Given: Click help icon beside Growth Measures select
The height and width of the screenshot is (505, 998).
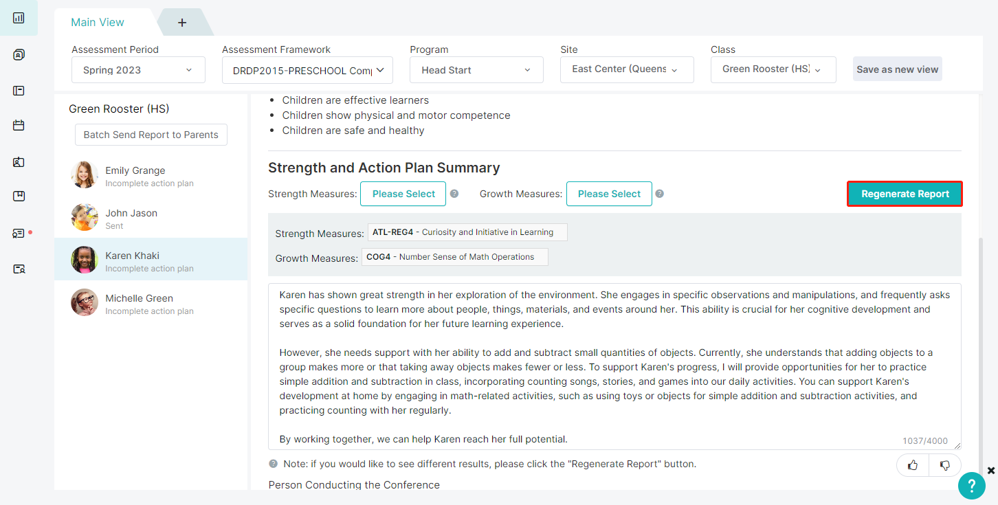Looking at the screenshot, I should pyautogui.click(x=660, y=194).
